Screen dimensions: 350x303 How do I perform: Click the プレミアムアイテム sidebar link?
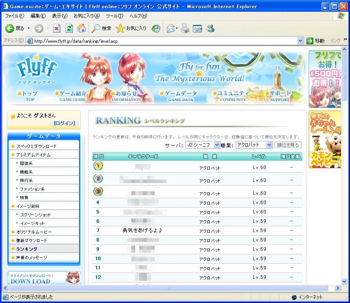(x=33, y=155)
